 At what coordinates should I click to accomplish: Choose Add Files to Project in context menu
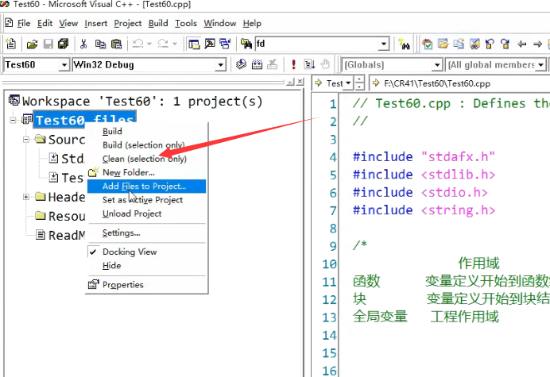click(x=144, y=186)
